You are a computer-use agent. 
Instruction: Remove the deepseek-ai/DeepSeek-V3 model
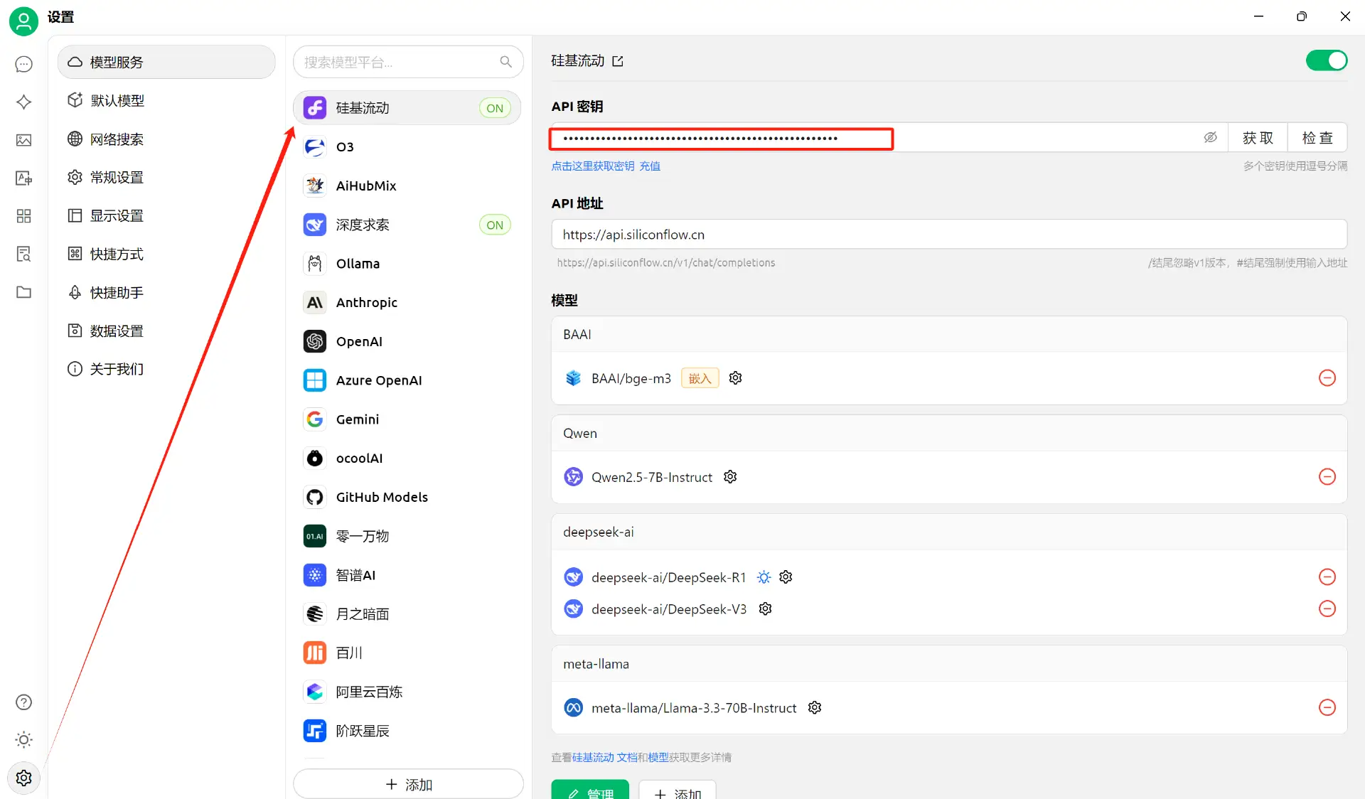pos(1327,609)
